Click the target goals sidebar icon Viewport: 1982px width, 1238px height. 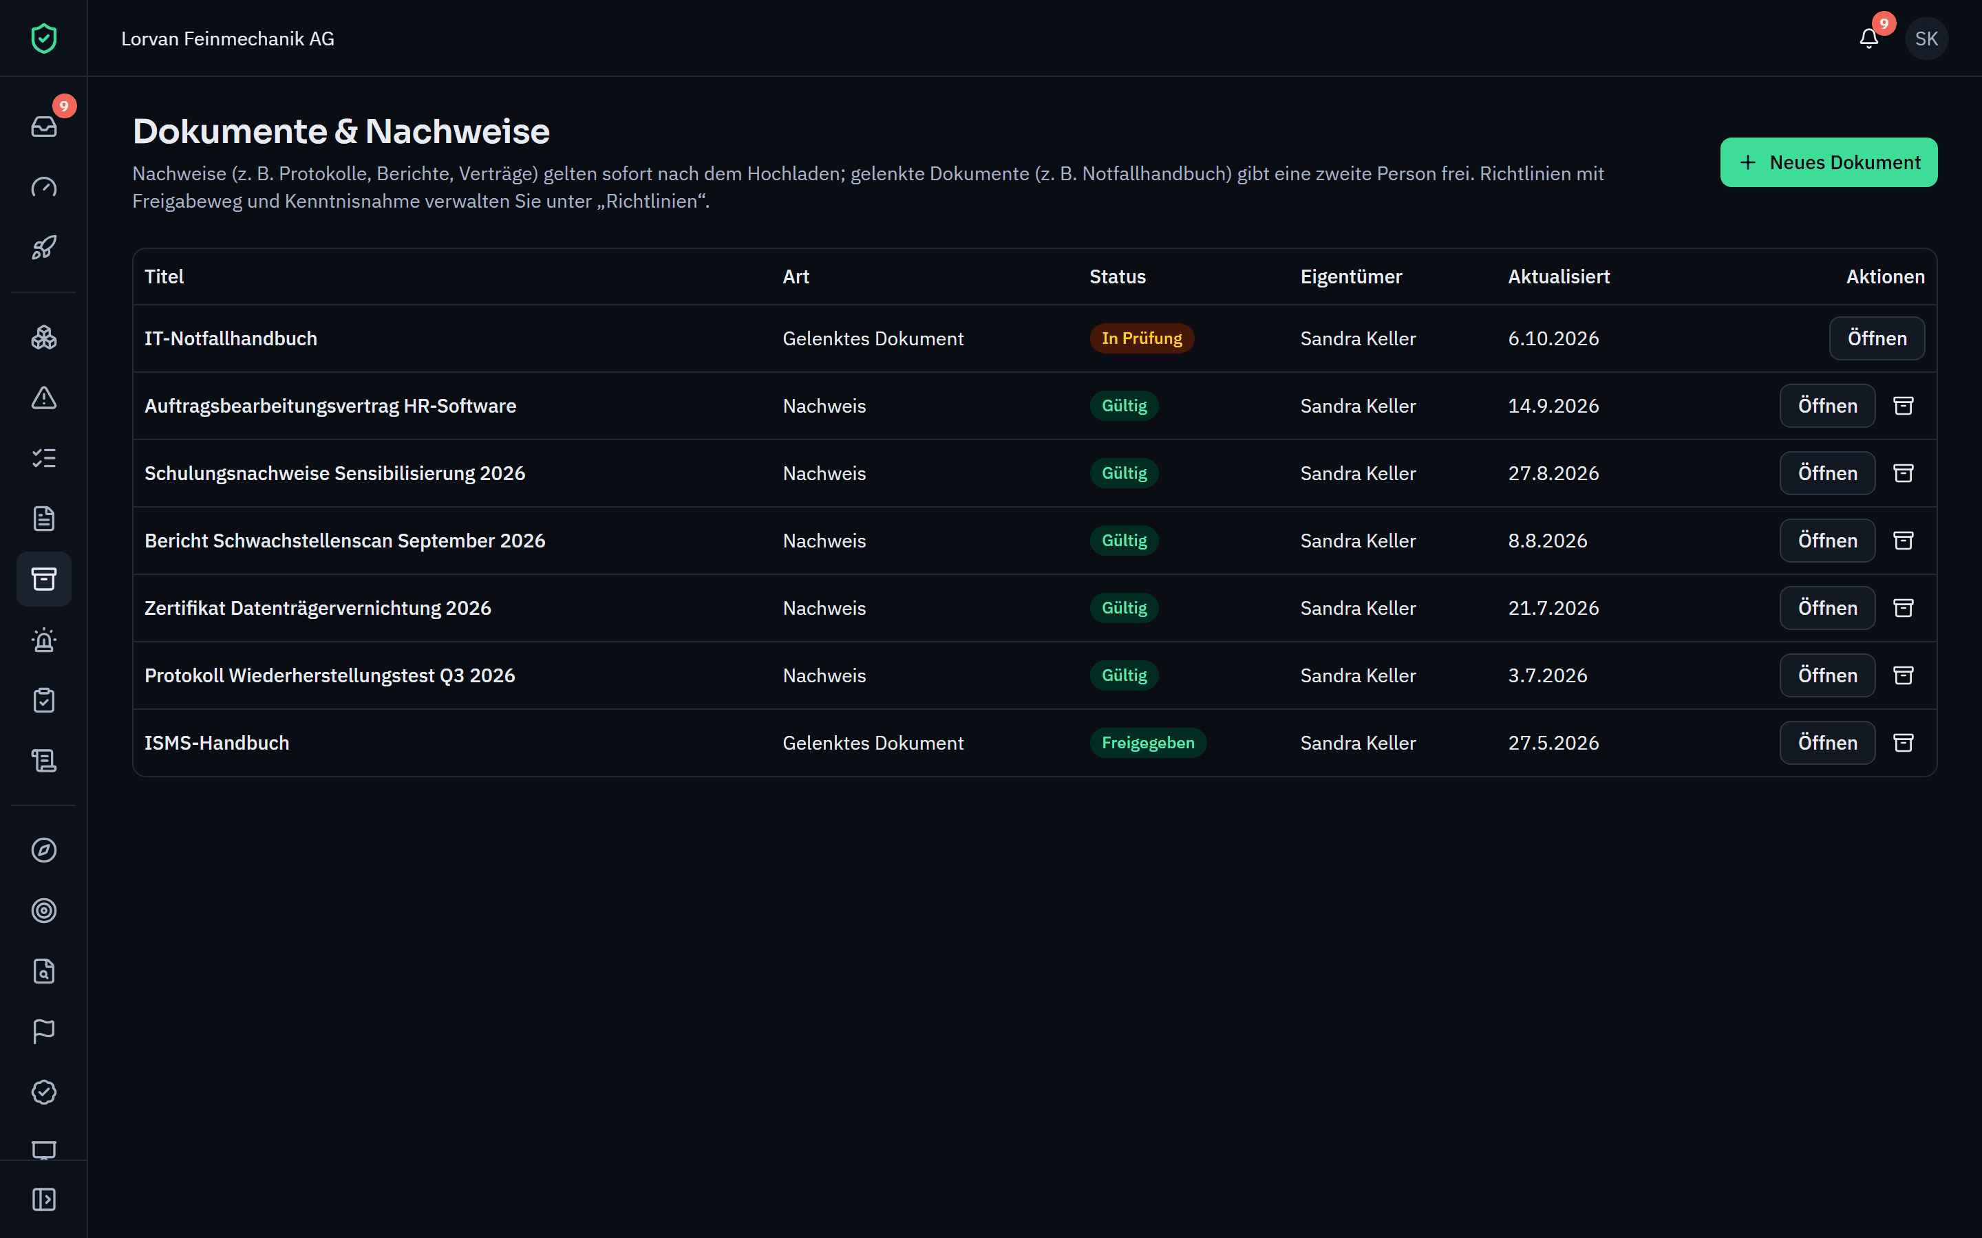43,911
